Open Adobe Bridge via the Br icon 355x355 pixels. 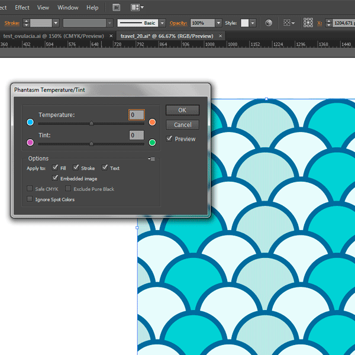117,8
